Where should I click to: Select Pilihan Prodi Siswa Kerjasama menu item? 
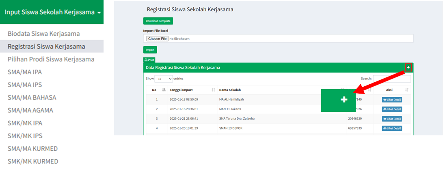51,59
